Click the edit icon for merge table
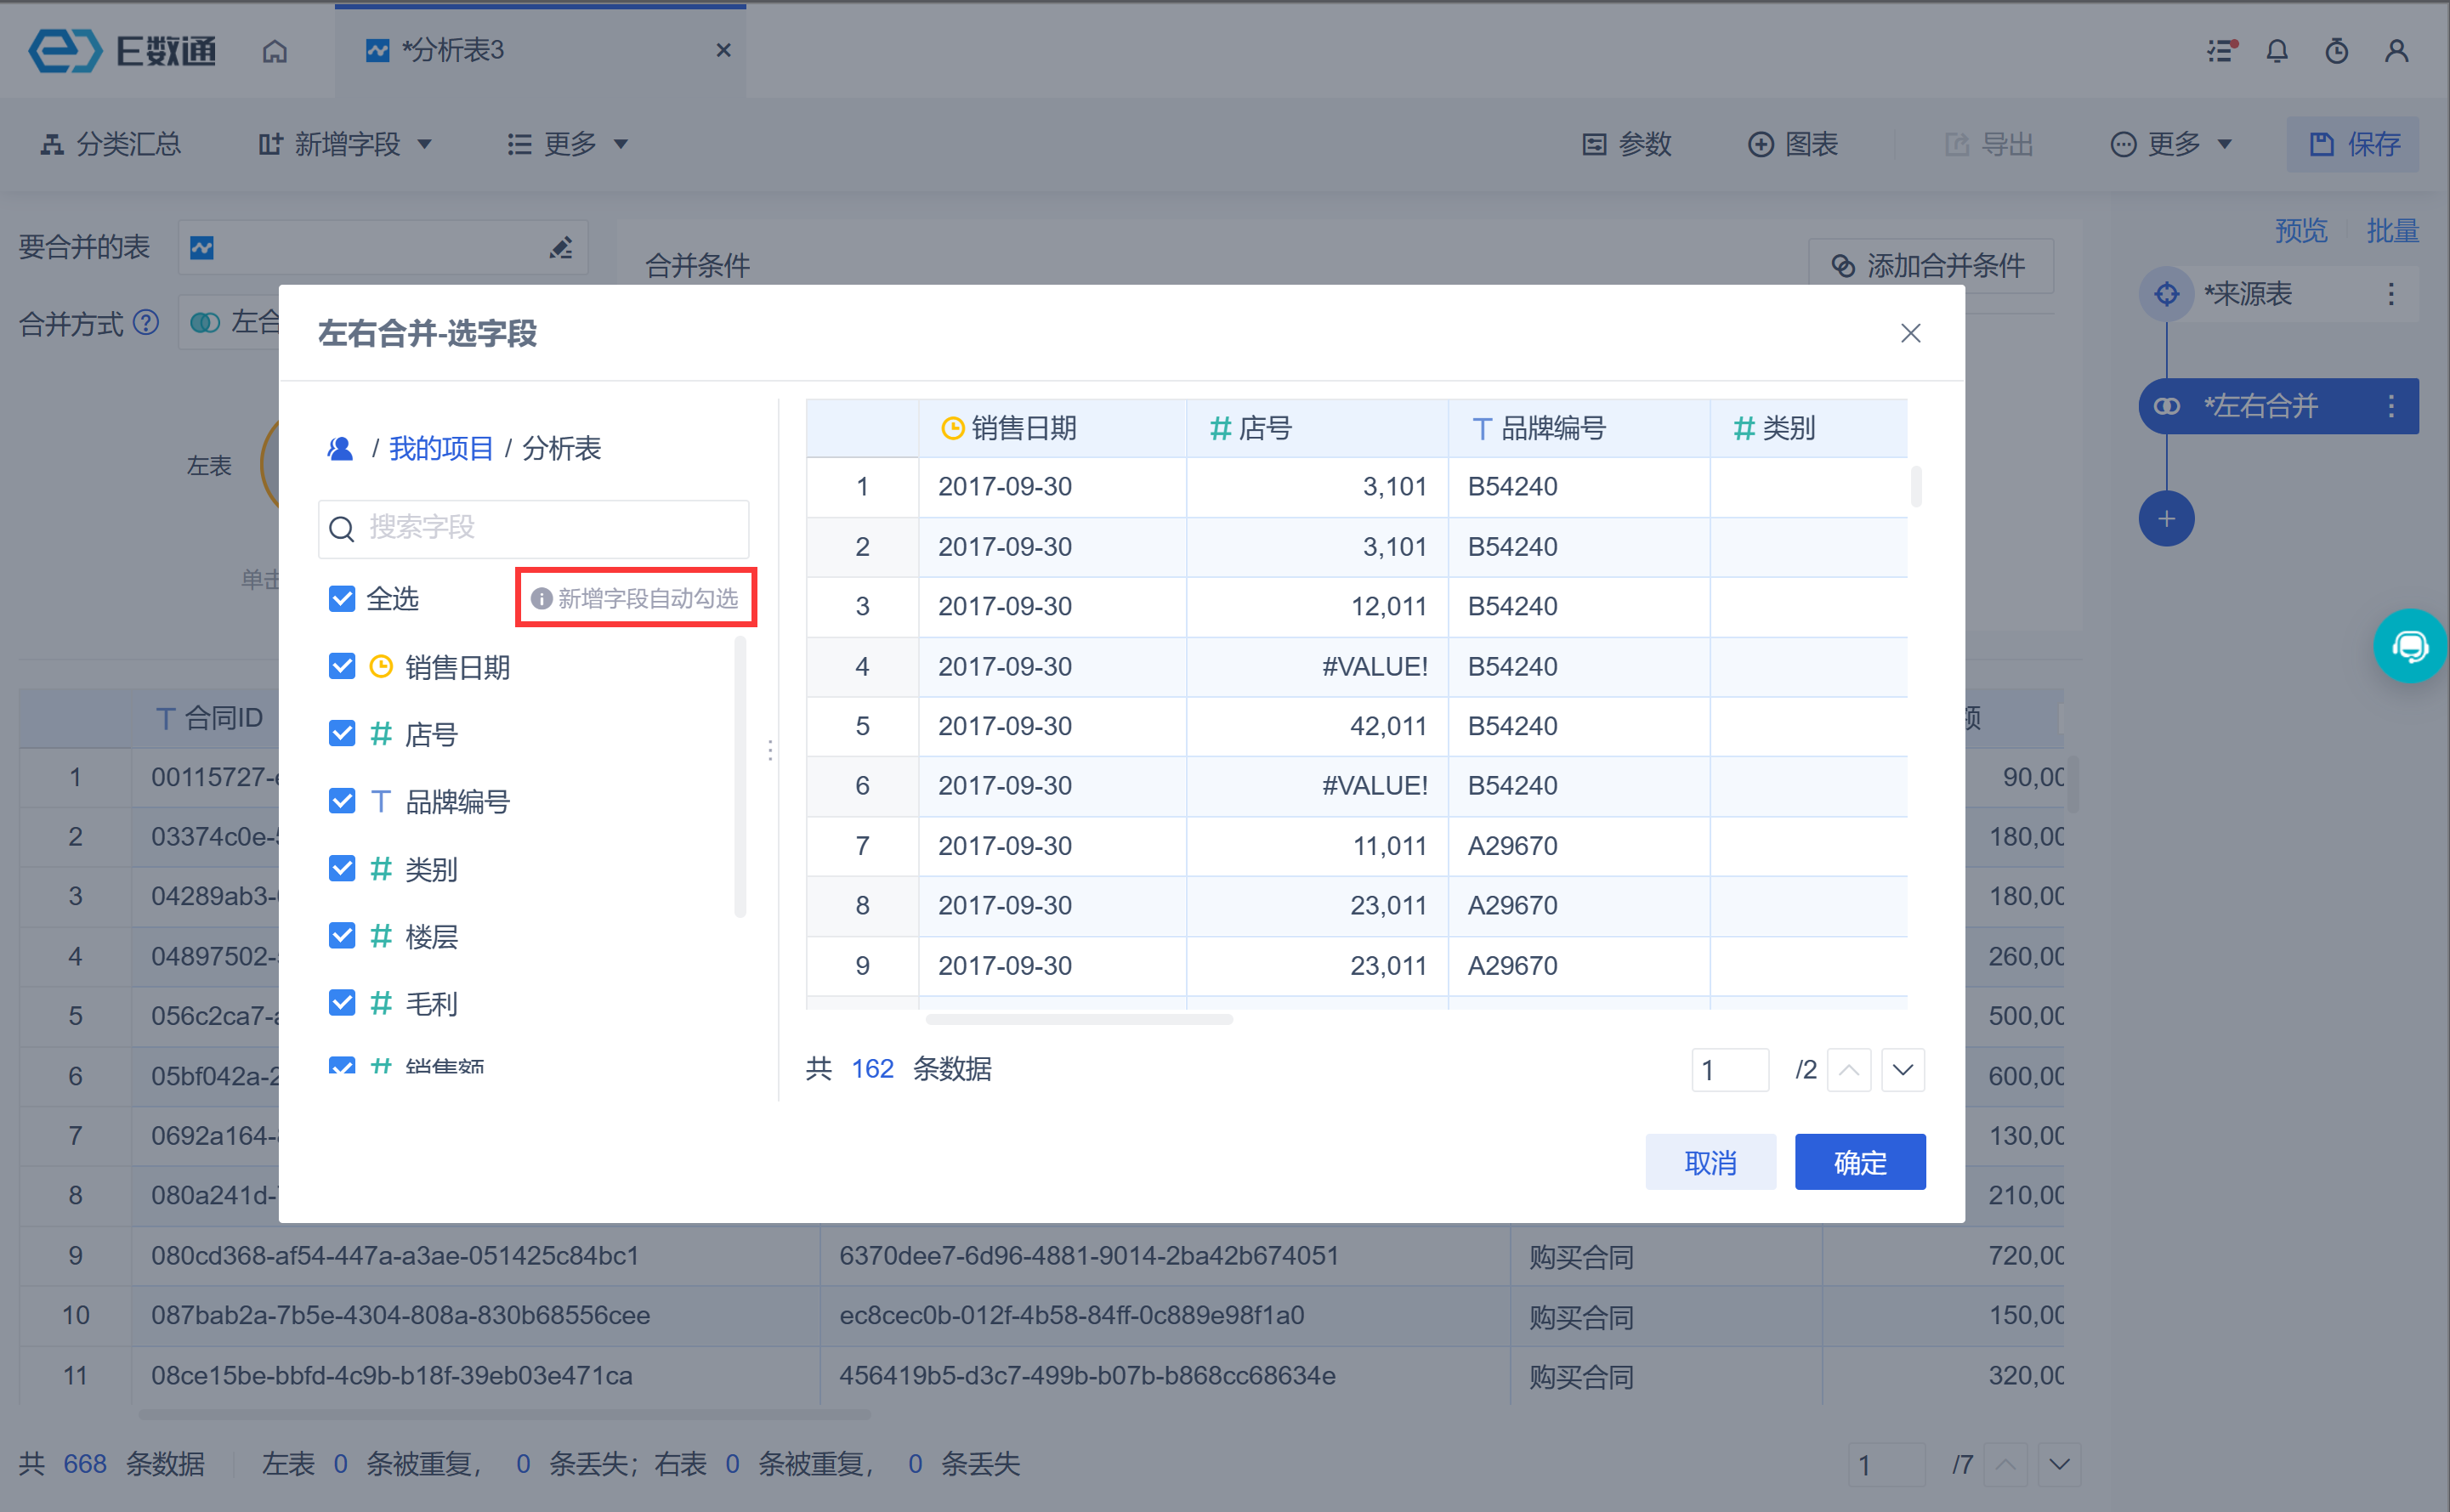 tap(561, 247)
